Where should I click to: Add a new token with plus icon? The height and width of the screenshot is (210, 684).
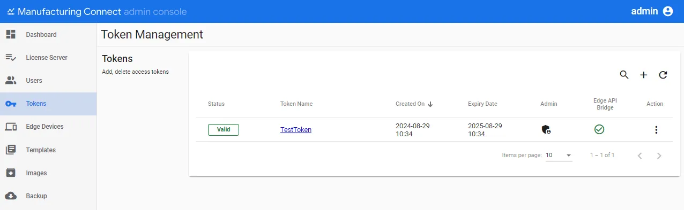click(x=644, y=75)
